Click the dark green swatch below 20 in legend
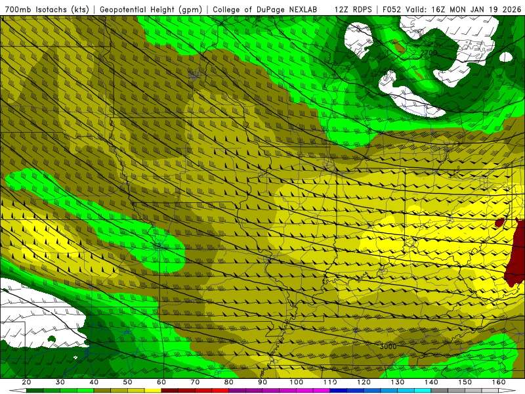Screen dimensions: 525x394 [35, 391]
